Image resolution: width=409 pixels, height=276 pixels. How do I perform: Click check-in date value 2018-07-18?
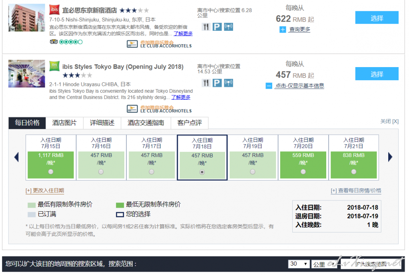click(363, 207)
